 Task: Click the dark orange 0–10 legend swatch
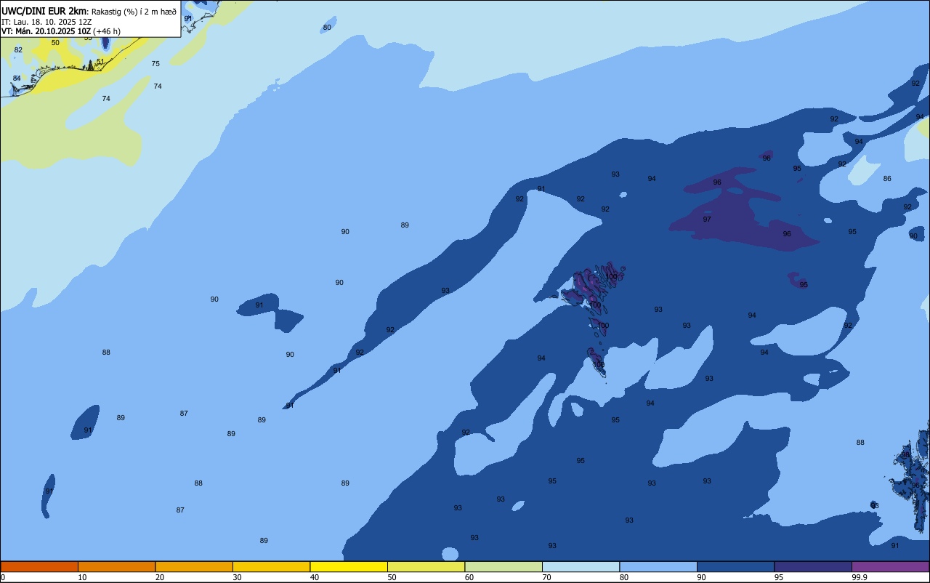click(x=39, y=566)
